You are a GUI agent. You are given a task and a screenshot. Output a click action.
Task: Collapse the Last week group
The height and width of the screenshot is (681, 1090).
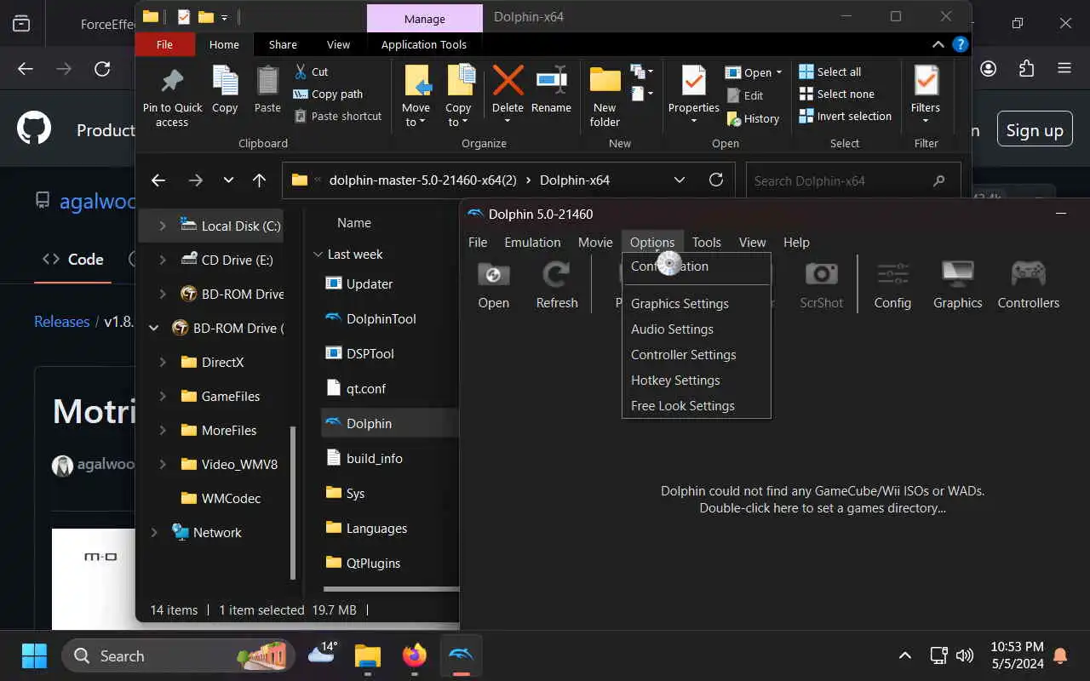pyautogui.click(x=318, y=254)
